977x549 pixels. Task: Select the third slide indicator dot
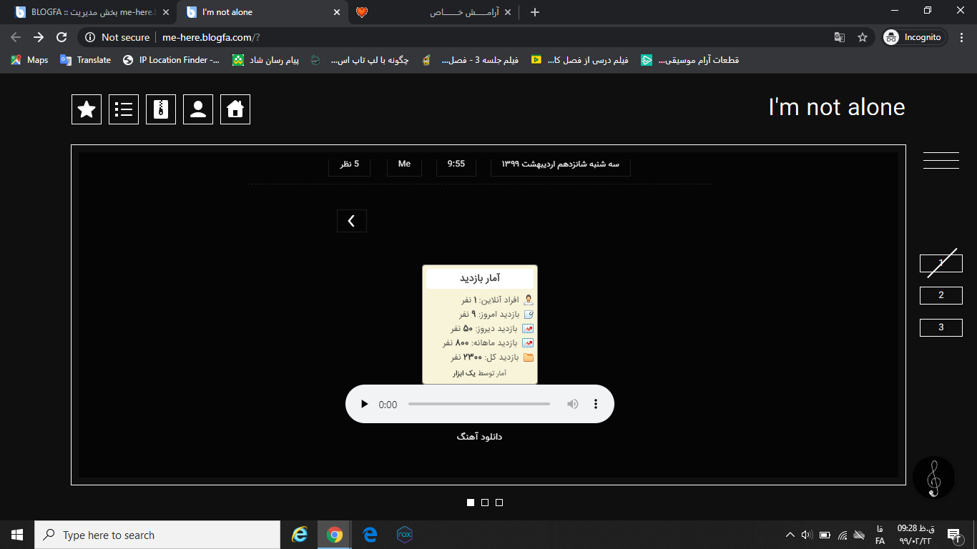click(x=499, y=503)
